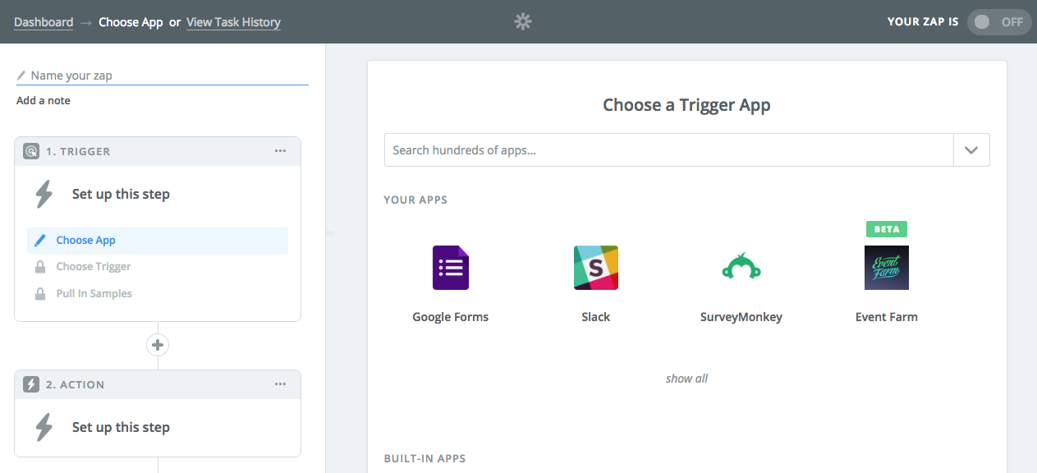This screenshot has width=1037, height=473.
Task: Click the SurveyMonkey label text
Action: click(741, 317)
